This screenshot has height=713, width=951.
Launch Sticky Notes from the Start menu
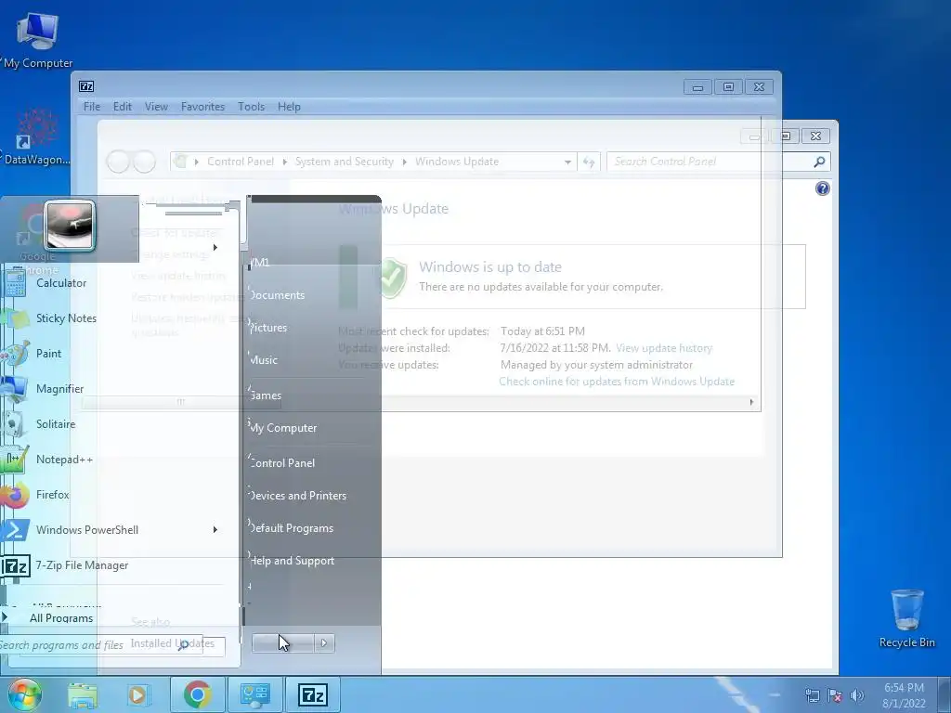(x=66, y=318)
